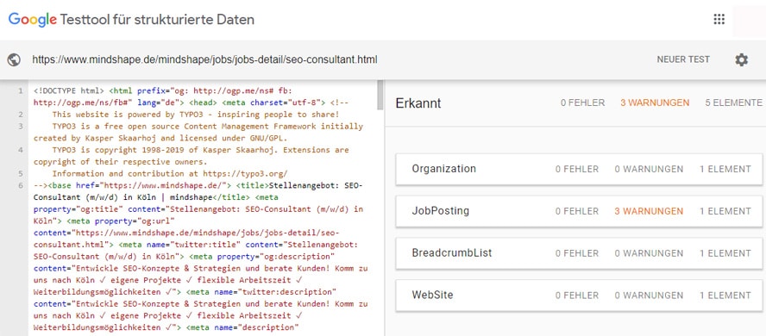766x336 pixels.
Task: Expand the BreadcrumbList result row
Action: pyautogui.click(x=579, y=253)
